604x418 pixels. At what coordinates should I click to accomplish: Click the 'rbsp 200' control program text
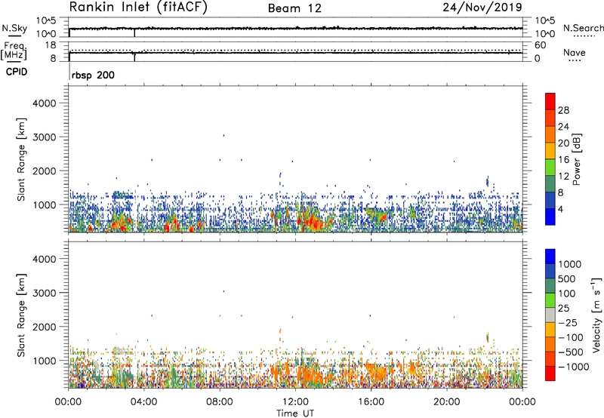coord(93,75)
